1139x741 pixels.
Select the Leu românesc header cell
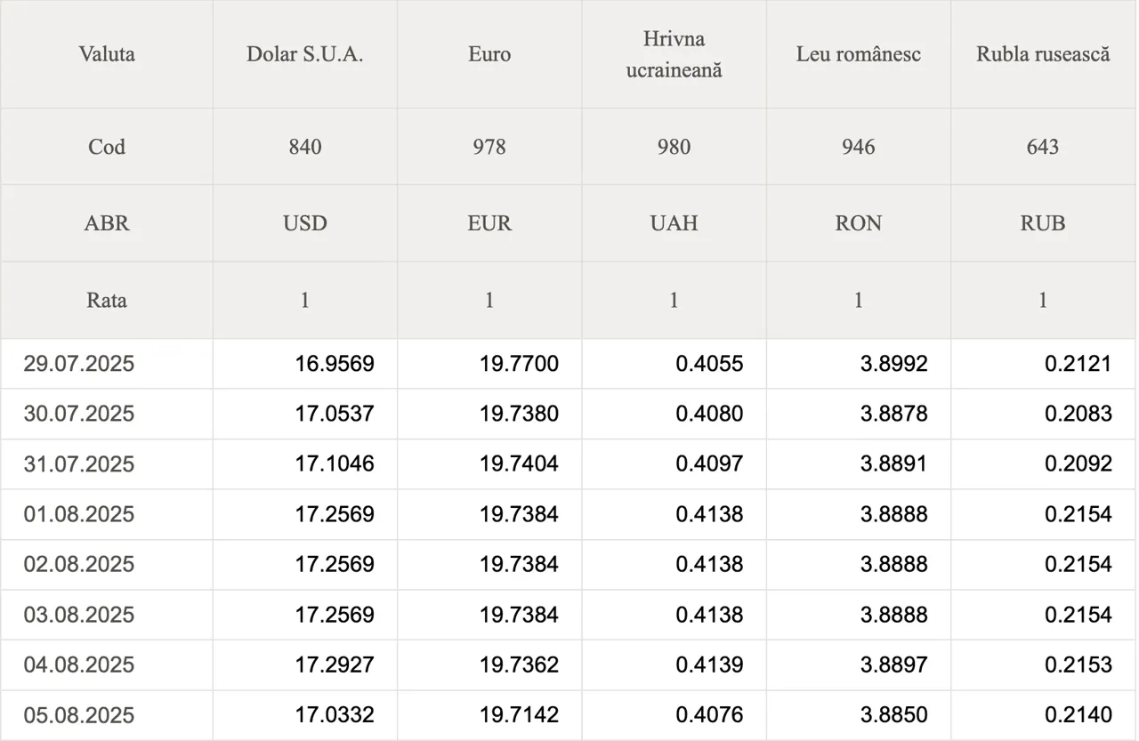pyautogui.click(x=858, y=54)
